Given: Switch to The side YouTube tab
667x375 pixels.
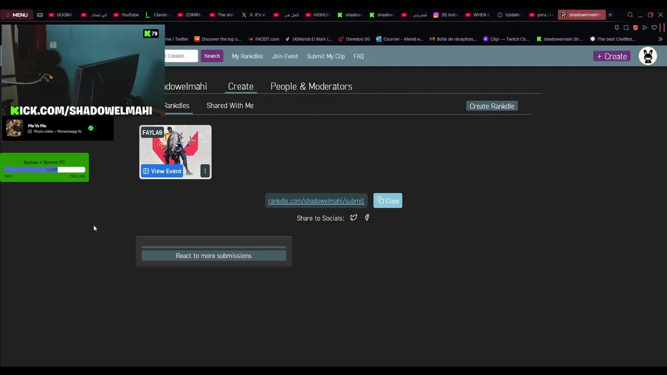Looking at the screenshot, I should tap(222, 15).
